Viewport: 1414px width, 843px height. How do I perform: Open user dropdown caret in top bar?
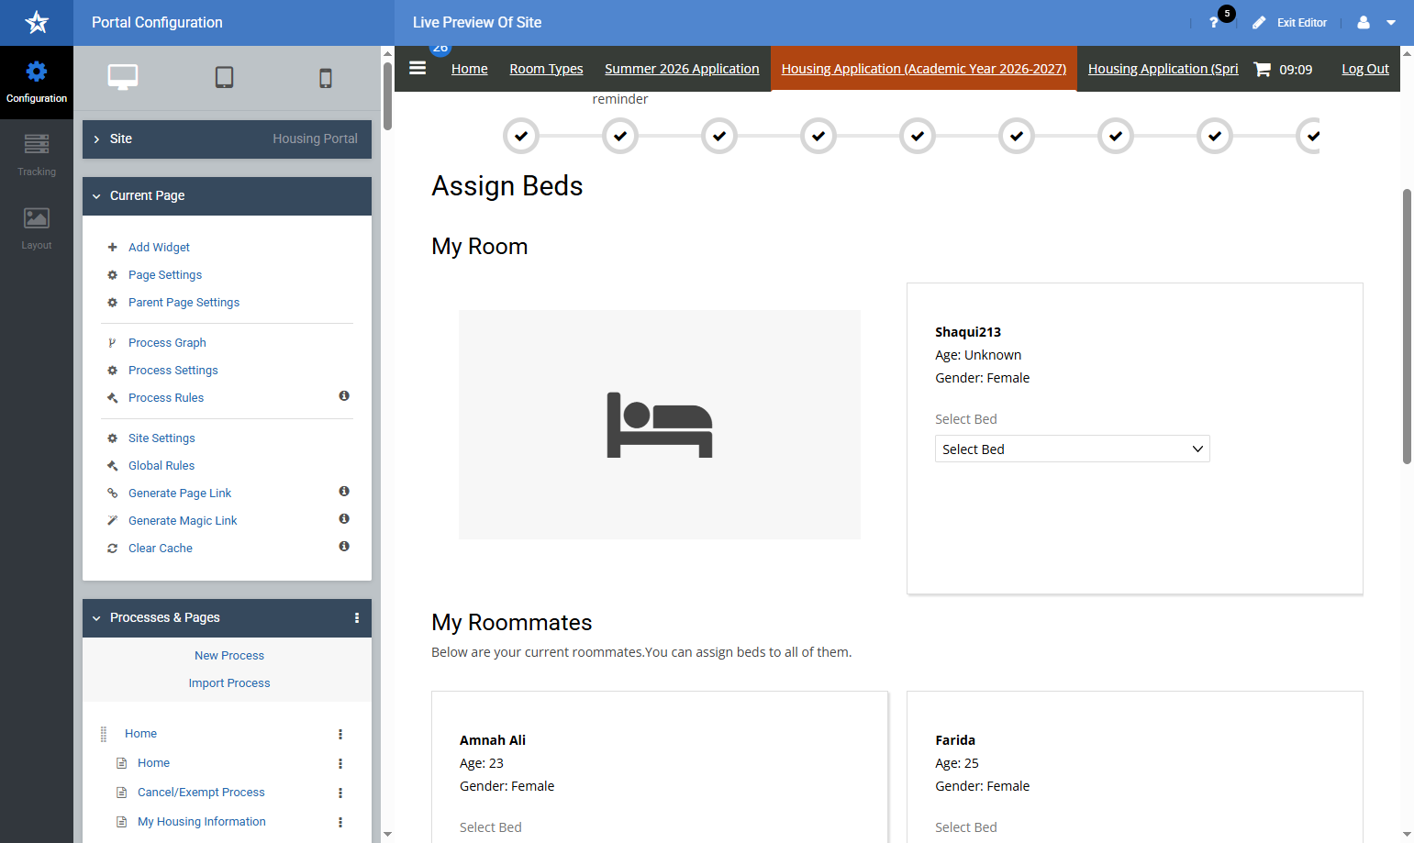click(1391, 23)
